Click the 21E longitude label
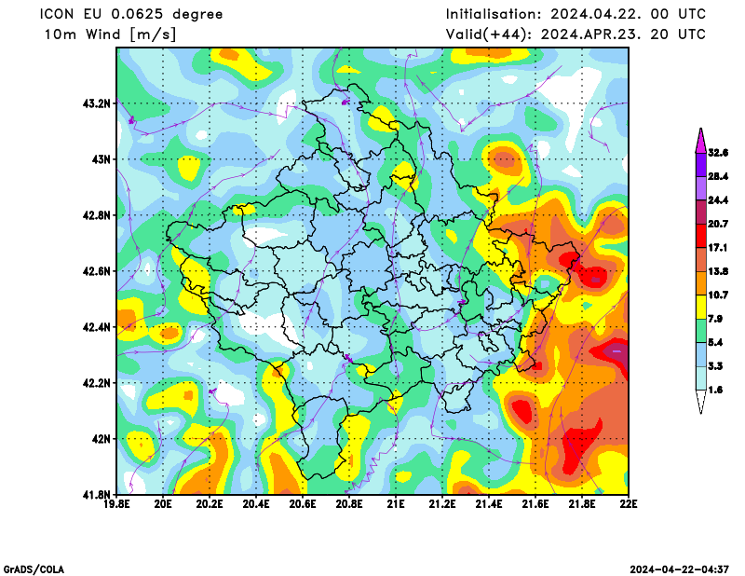This screenshot has width=745, height=576. 396,503
